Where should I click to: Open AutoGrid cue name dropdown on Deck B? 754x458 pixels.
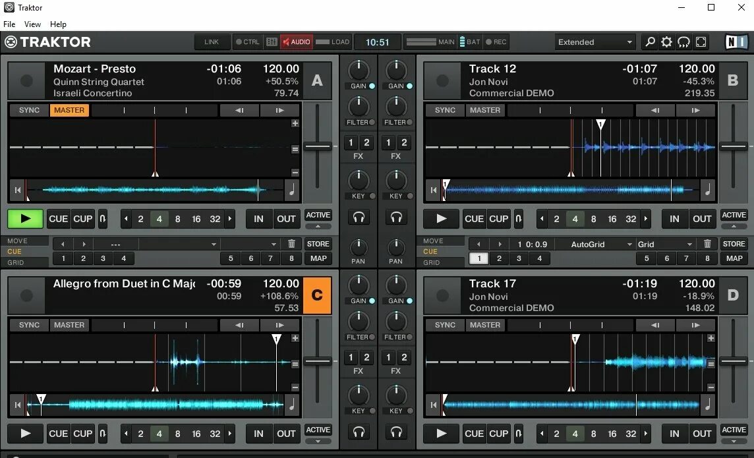click(595, 244)
